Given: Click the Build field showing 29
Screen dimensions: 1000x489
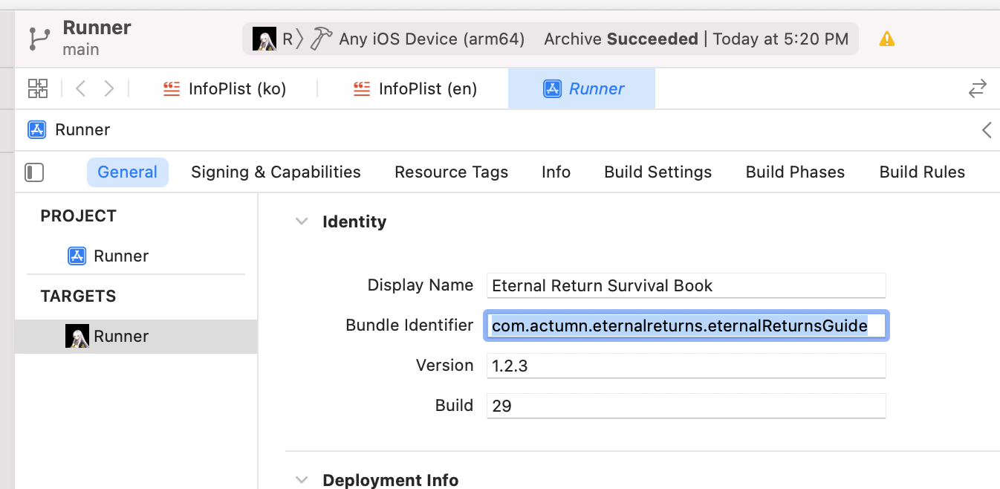Looking at the screenshot, I should [x=686, y=406].
